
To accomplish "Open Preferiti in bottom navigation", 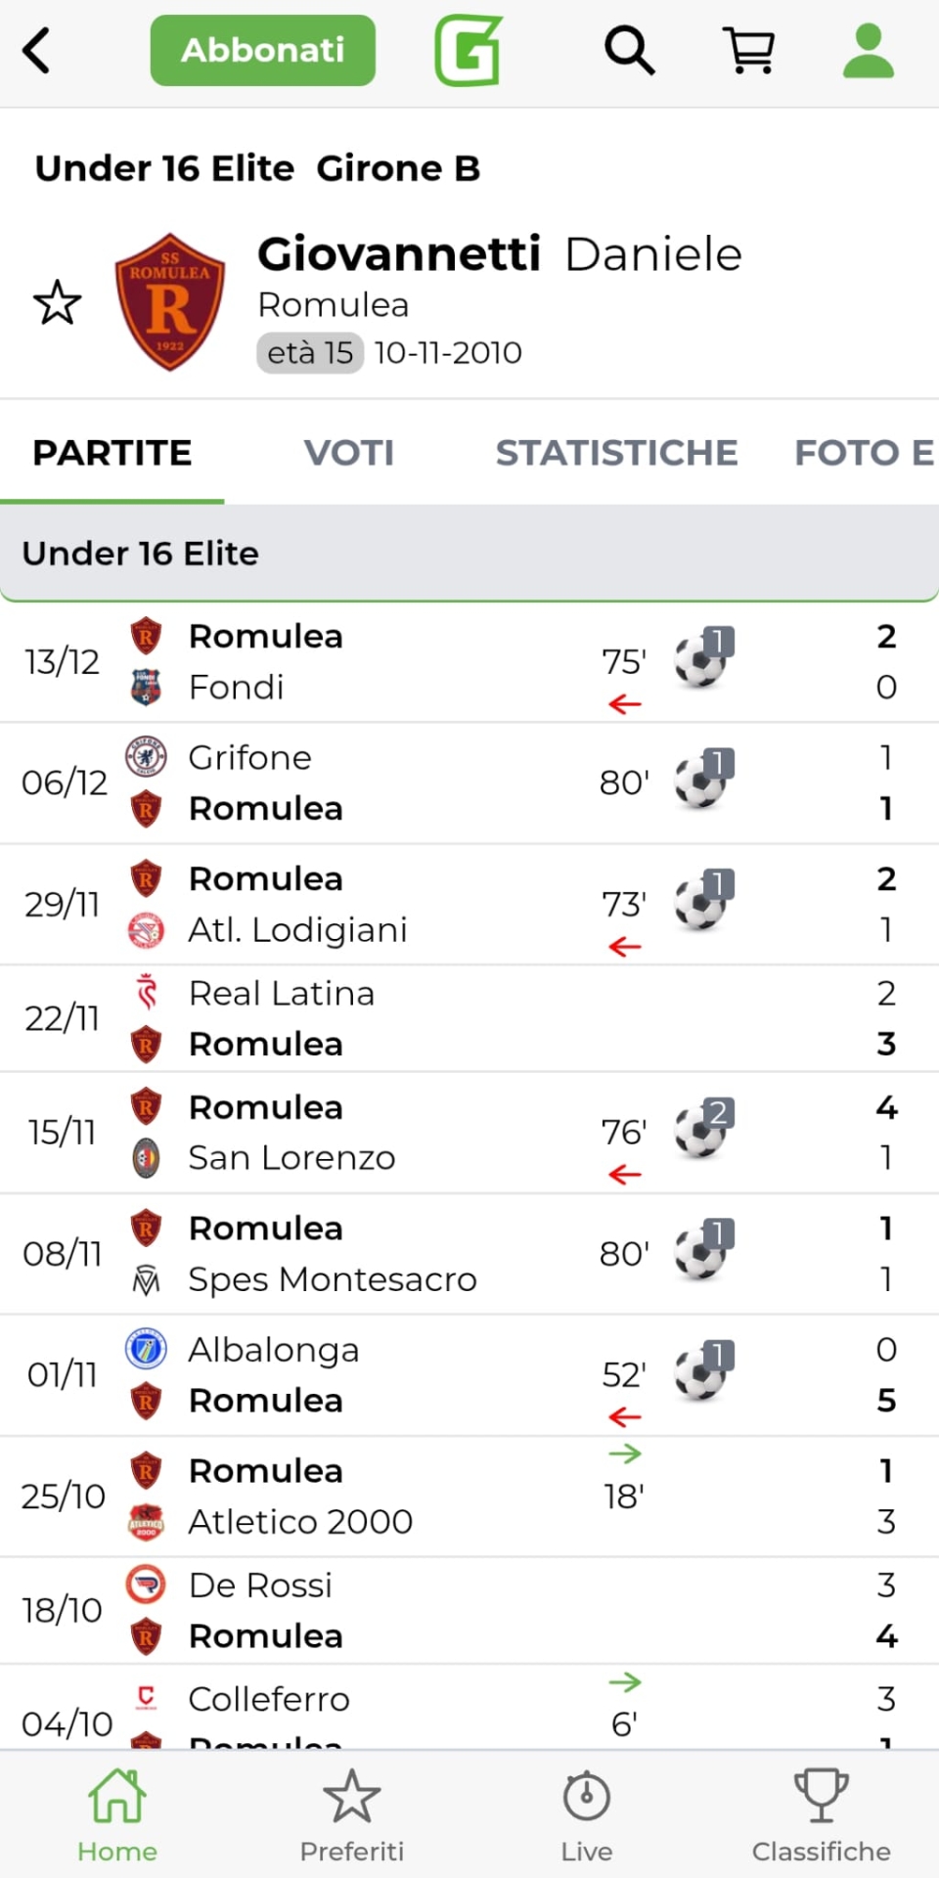I will click(x=352, y=1815).
